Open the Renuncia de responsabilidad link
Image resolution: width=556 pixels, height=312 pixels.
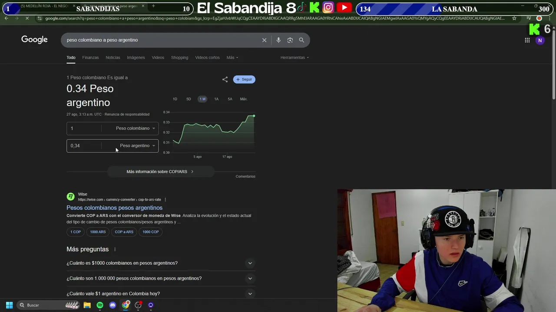127,114
